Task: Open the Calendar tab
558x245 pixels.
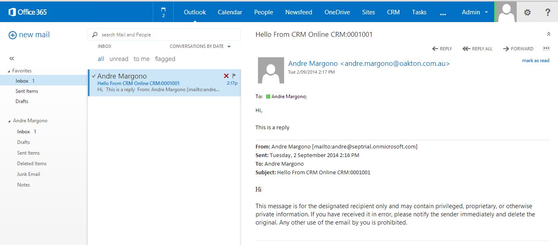Action: (x=230, y=12)
